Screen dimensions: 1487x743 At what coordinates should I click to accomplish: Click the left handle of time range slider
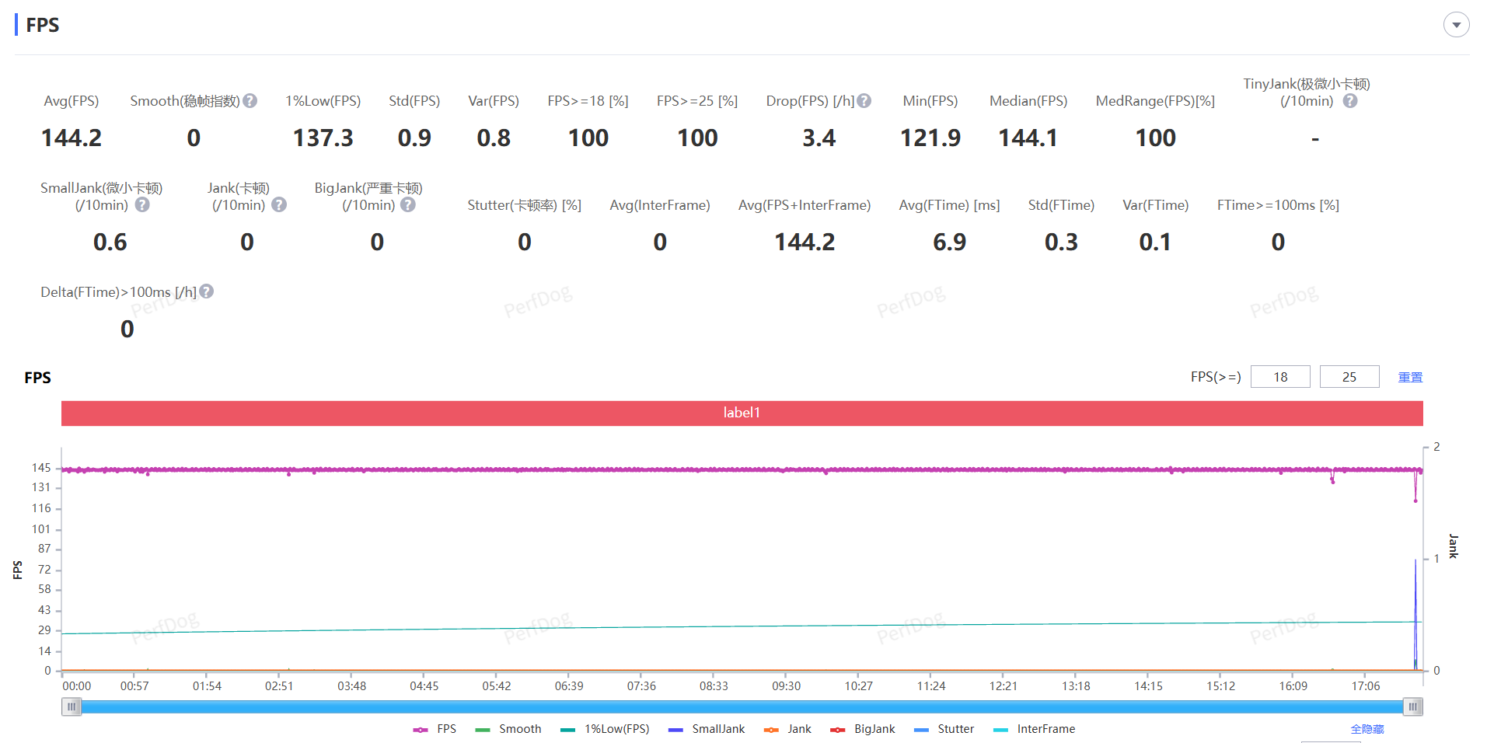click(72, 706)
